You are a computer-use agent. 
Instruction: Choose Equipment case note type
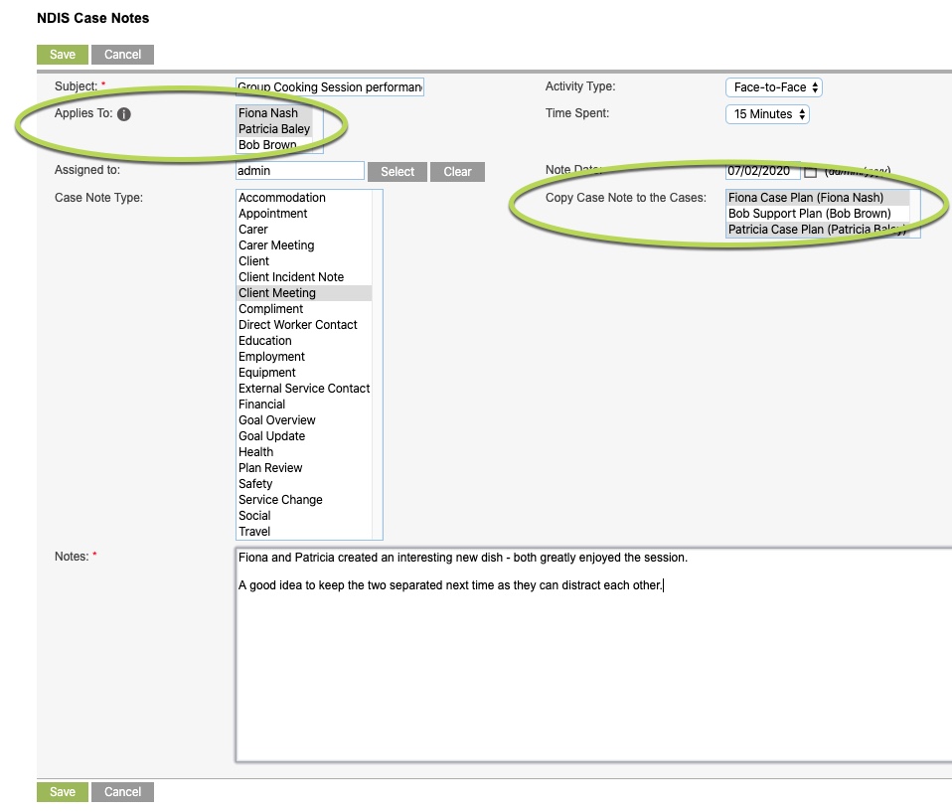point(304,373)
